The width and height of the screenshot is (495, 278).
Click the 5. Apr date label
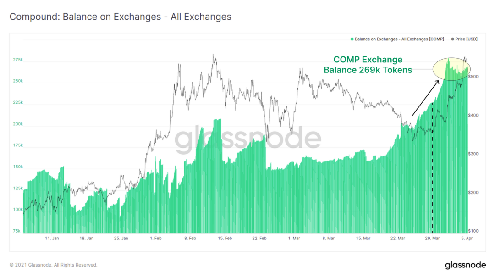pos(467,238)
